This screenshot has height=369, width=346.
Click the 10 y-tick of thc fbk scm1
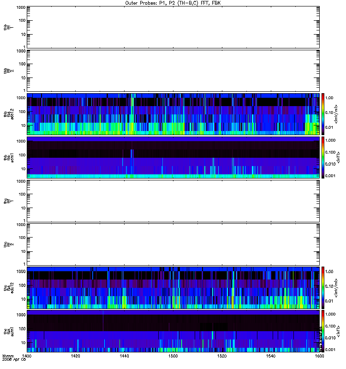24,343
